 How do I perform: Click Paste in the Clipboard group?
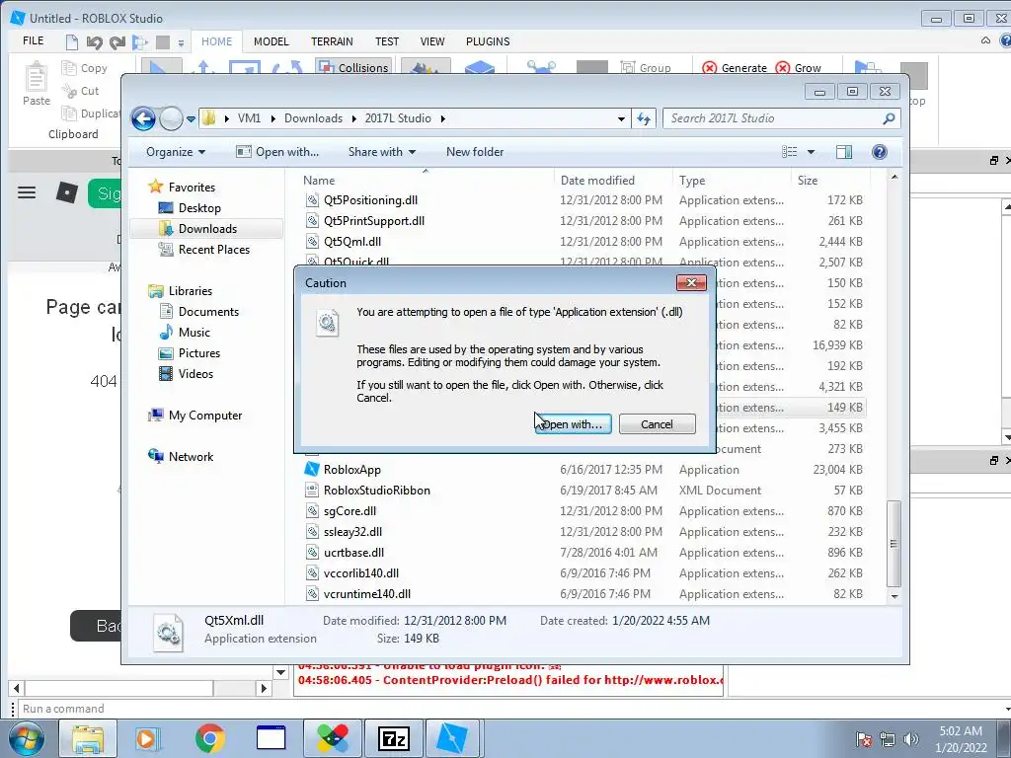tap(37, 84)
